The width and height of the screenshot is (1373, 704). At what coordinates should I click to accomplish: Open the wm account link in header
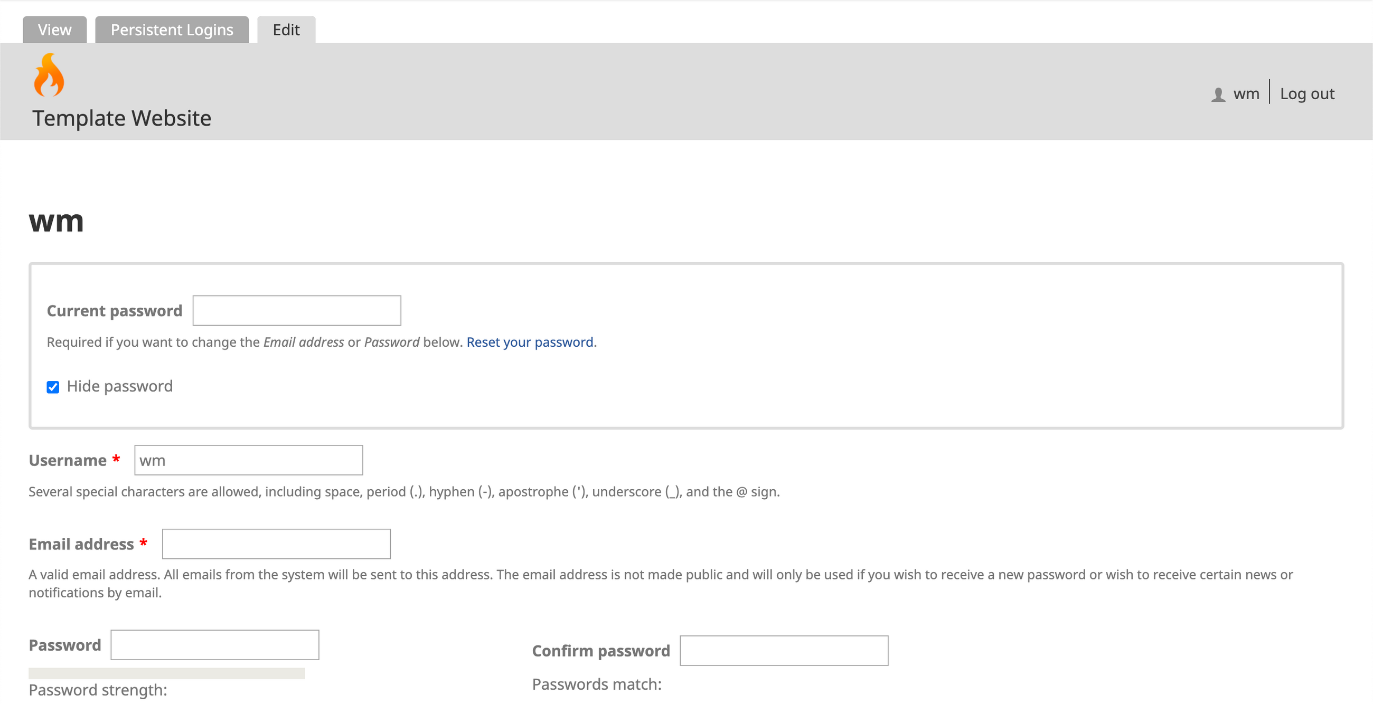click(x=1246, y=94)
